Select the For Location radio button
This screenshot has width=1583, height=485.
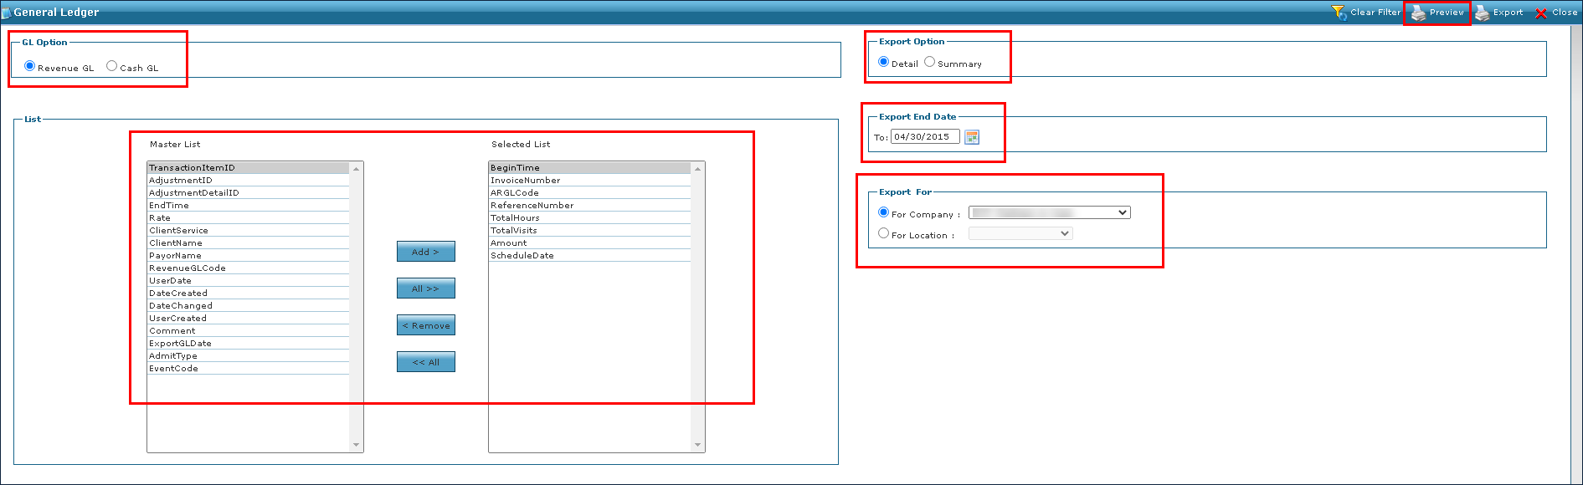884,233
